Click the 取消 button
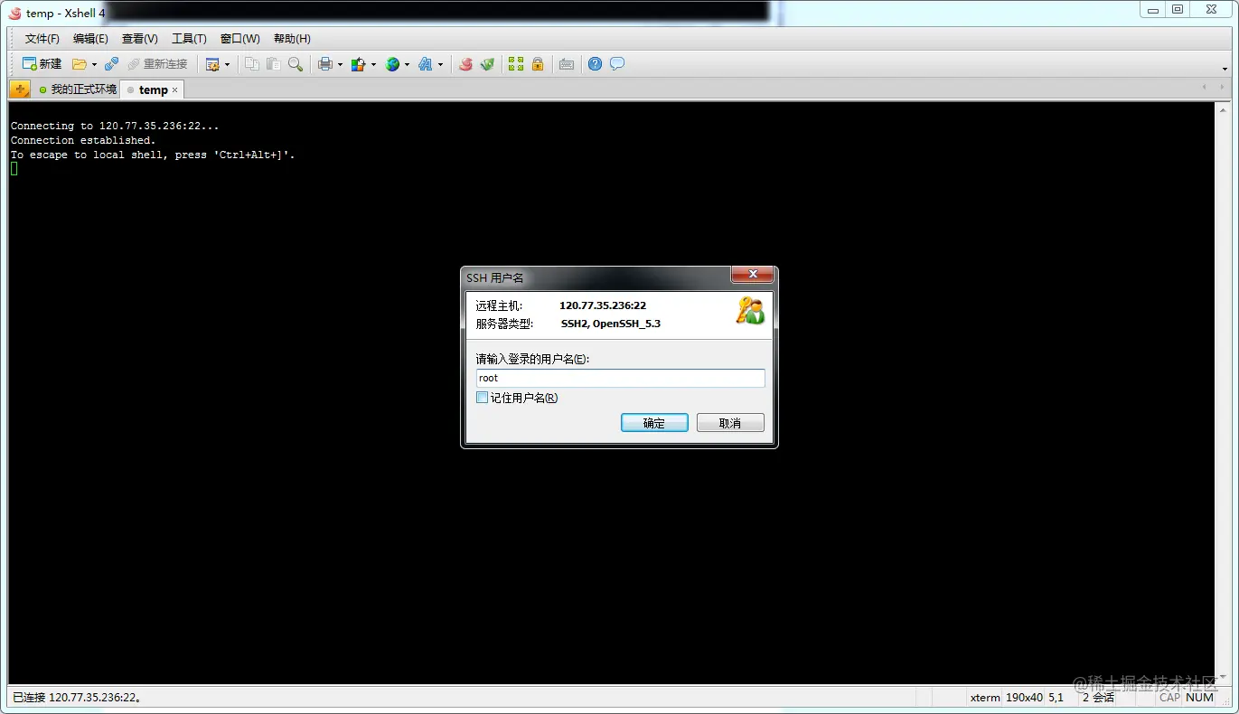 point(730,423)
